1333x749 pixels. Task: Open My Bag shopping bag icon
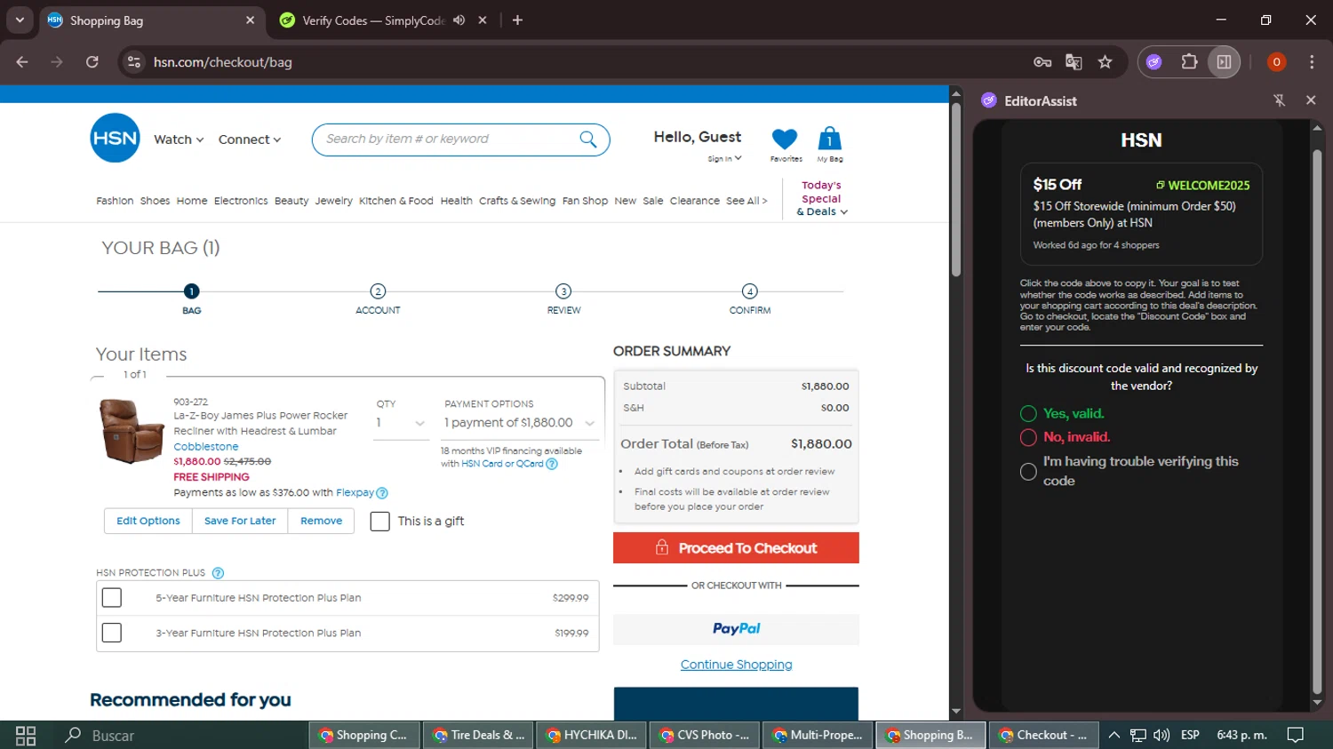pos(829,139)
